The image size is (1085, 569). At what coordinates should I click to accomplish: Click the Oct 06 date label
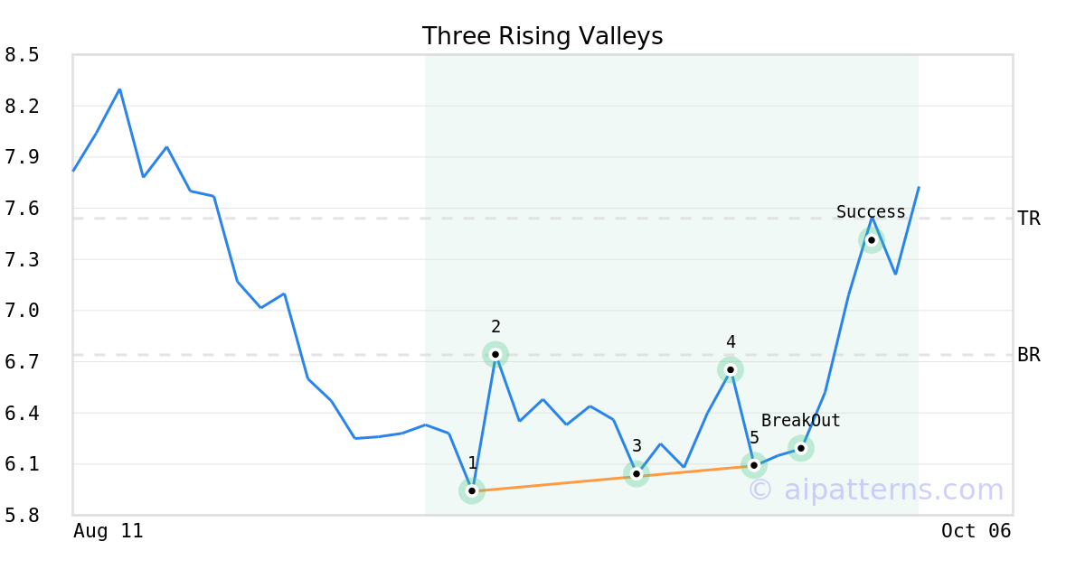(976, 531)
